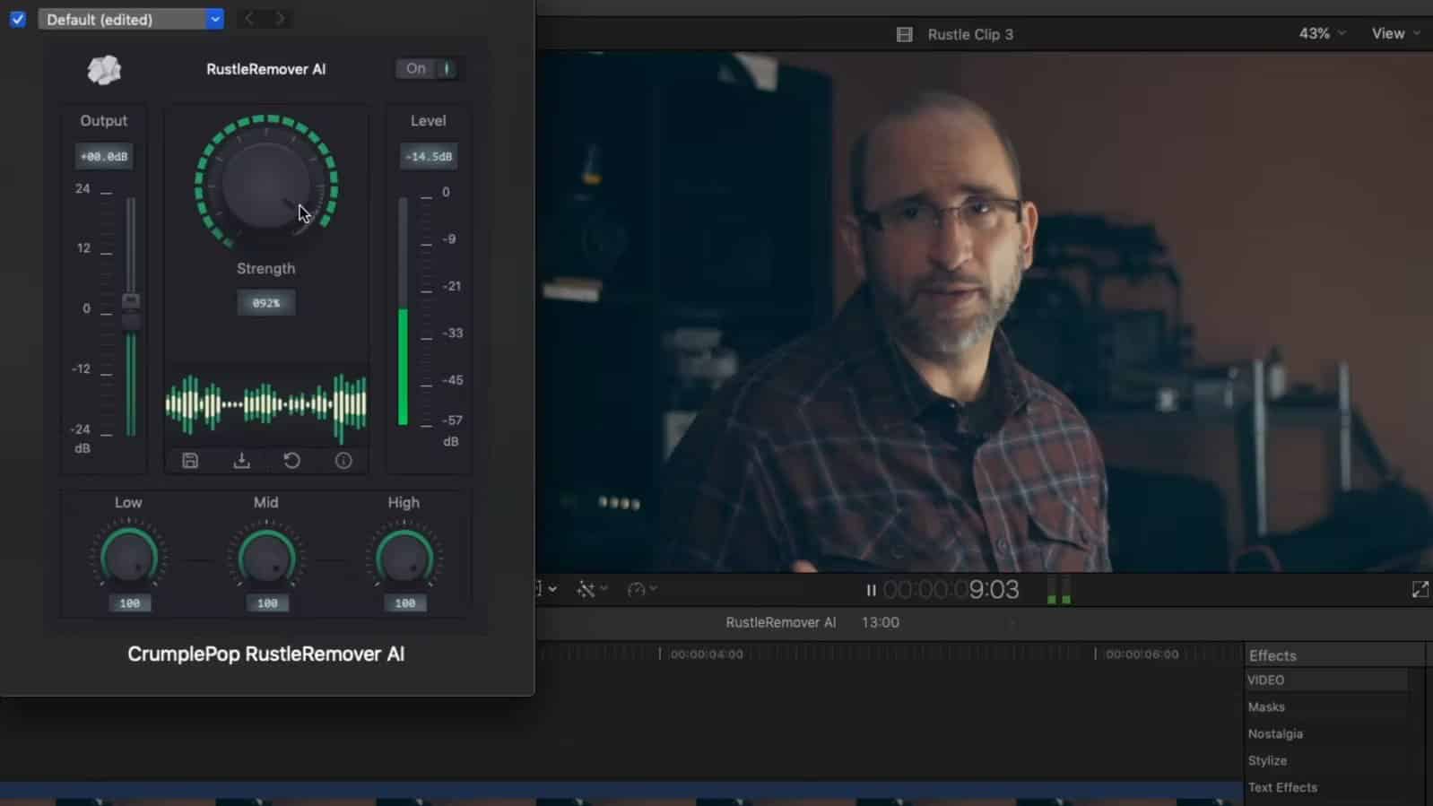The height and width of the screenshot is (806, 1433).
Task: Toggle the RustleRemover On switch
Action: click(x=427, y=68)
